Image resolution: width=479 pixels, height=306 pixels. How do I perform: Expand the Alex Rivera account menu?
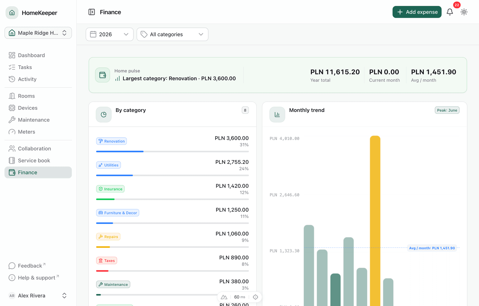[38, 296]
